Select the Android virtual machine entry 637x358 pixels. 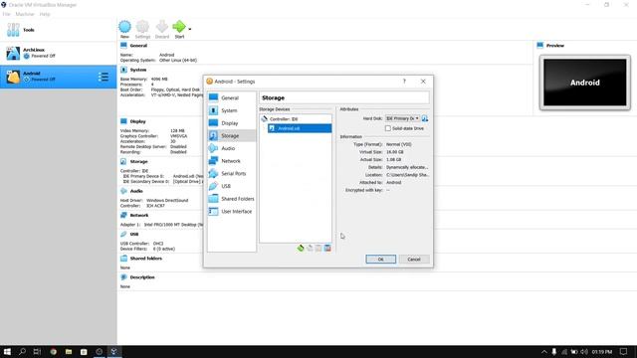point(59,77)
